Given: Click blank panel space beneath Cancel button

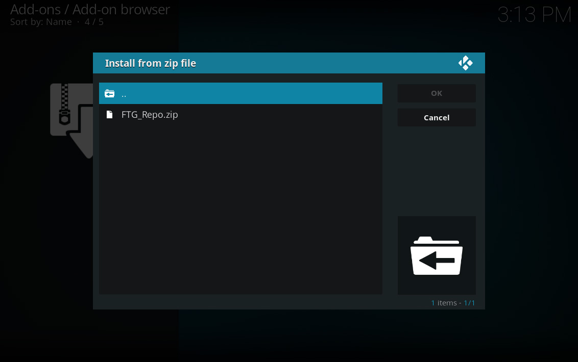Looking at the screenshot, I should [x=437, y=171].
